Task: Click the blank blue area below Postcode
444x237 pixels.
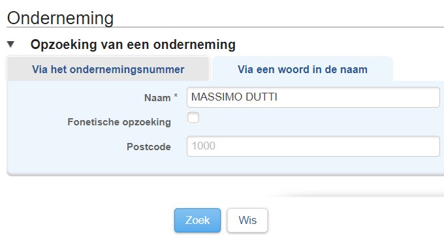Action: pos(225,166)
